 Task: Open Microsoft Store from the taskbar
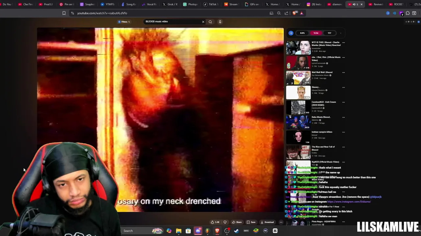tap(188, 231)
